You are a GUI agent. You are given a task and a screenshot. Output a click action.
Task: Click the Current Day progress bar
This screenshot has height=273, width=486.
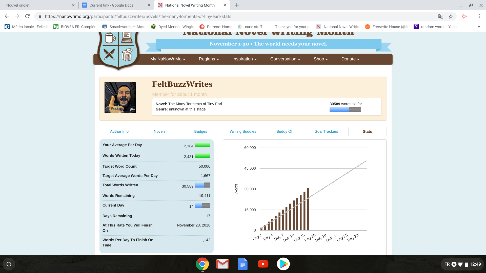pyautogui.click(x=202, y=205)
